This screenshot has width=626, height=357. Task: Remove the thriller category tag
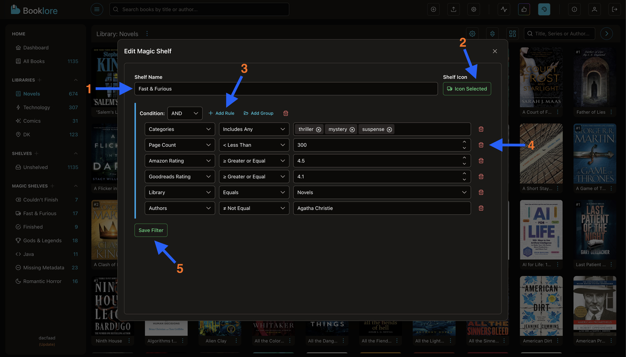(x=318, y=130)
